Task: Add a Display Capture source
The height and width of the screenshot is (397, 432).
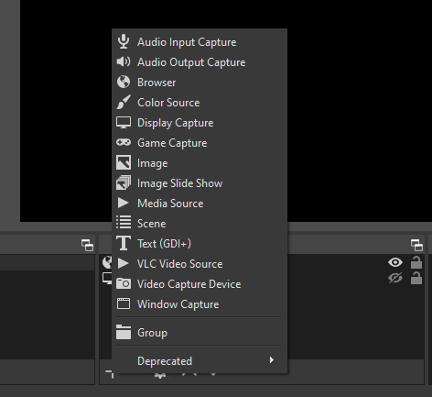Action: 200,123
